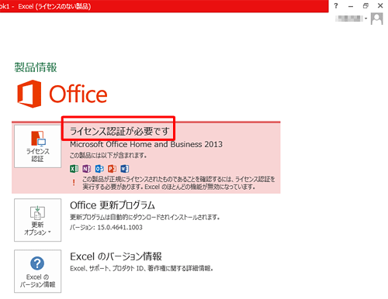Close the Excel window

pyautogui.click(x=380, y=5)
